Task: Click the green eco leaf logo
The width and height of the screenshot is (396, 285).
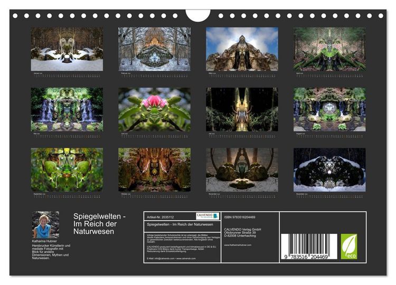Action: 349,246
